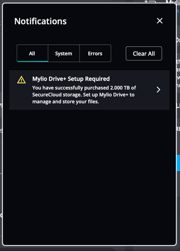This screenshot has width=180, height=251.
Task: Click the Notifications panel heading
Action: 40,21
